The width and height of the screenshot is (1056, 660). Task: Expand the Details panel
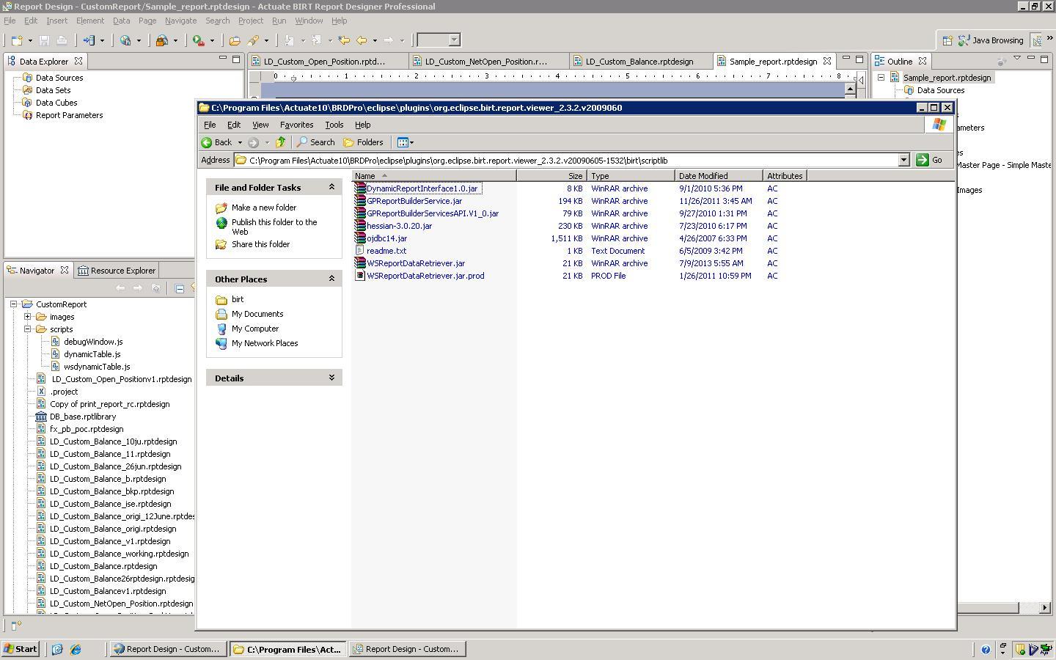pos(331,378)
